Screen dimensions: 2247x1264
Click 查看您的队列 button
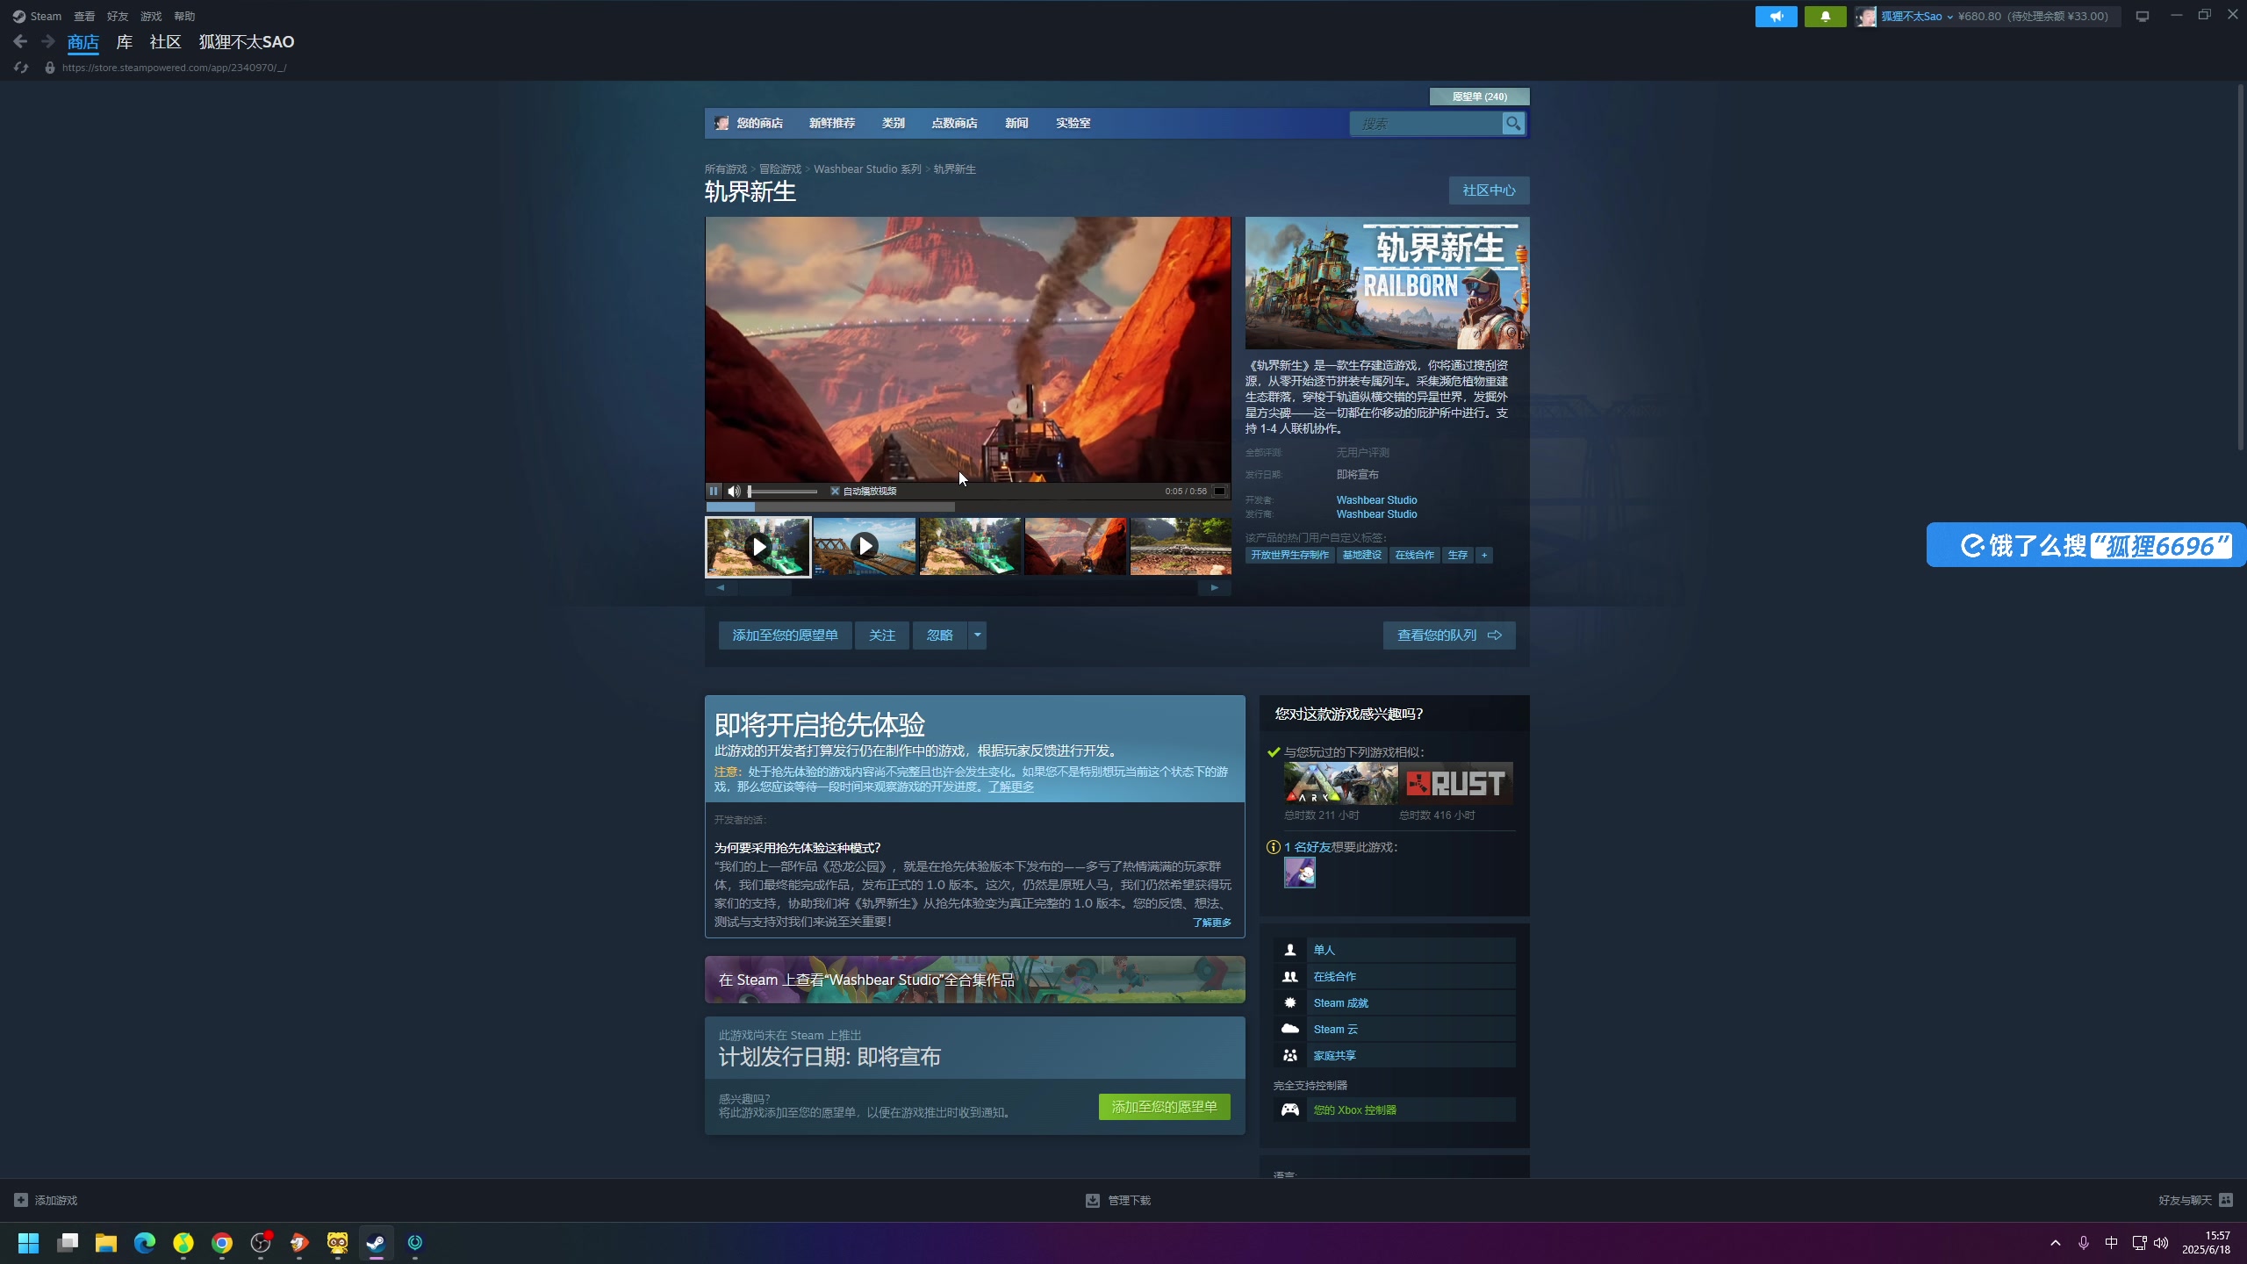point(1449,635)
